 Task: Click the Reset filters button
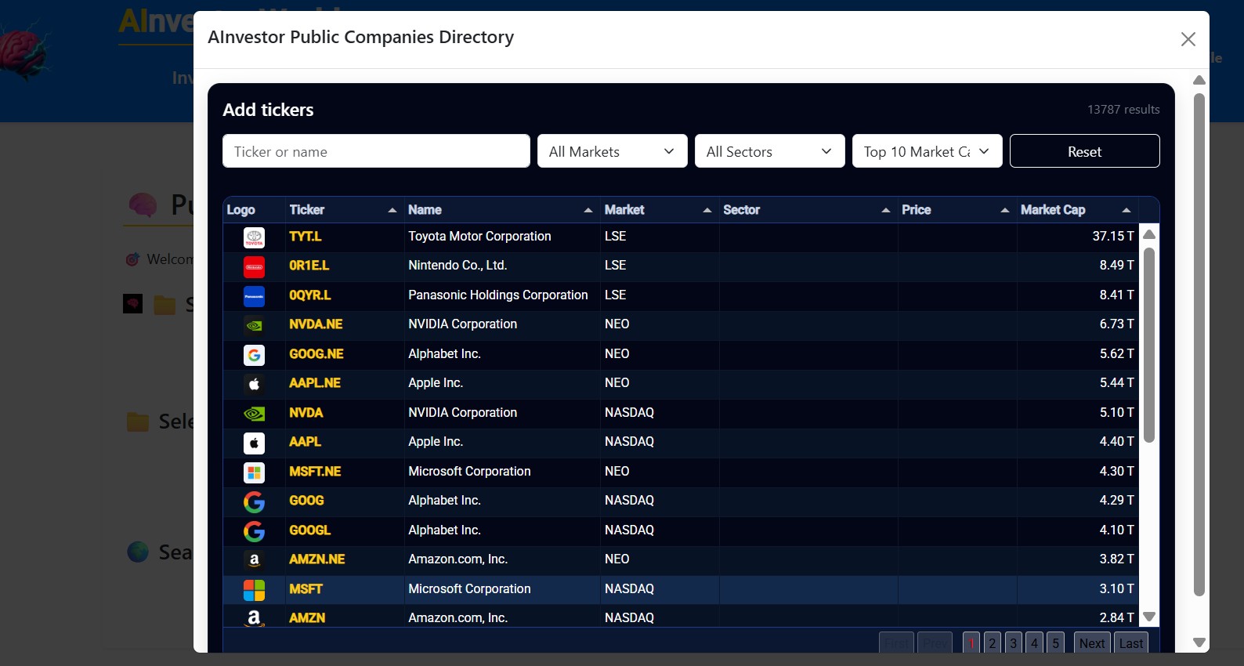click(x=1085, y=151)
